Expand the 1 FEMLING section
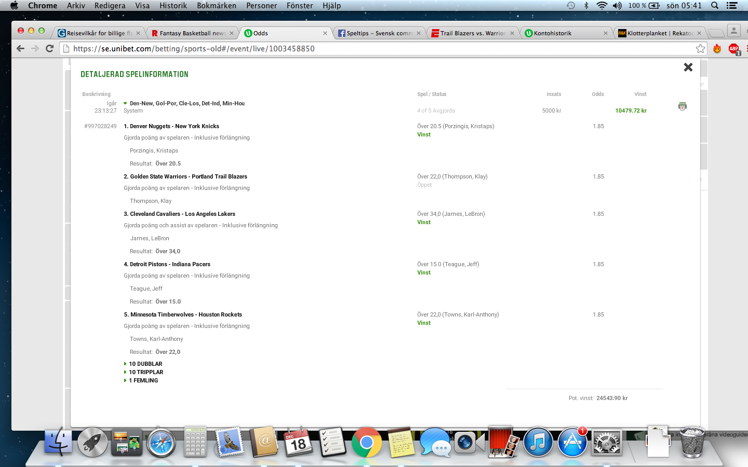 tap(141, 380)
